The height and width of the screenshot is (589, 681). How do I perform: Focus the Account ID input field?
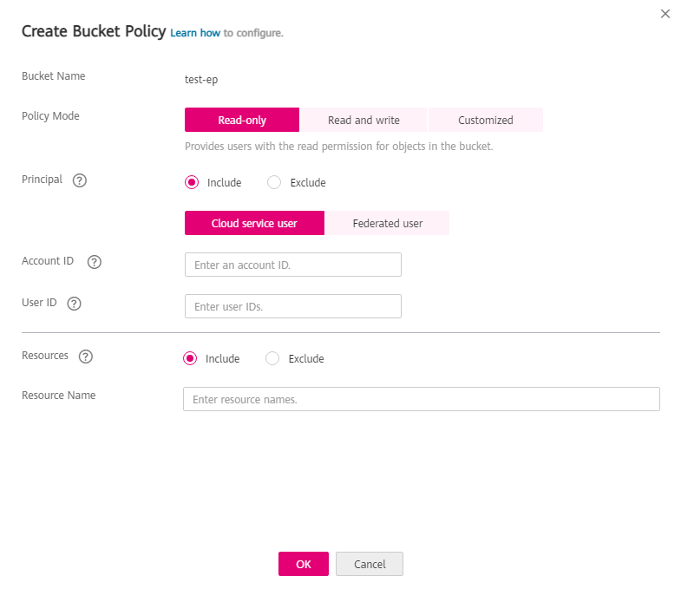click(292, 265)
